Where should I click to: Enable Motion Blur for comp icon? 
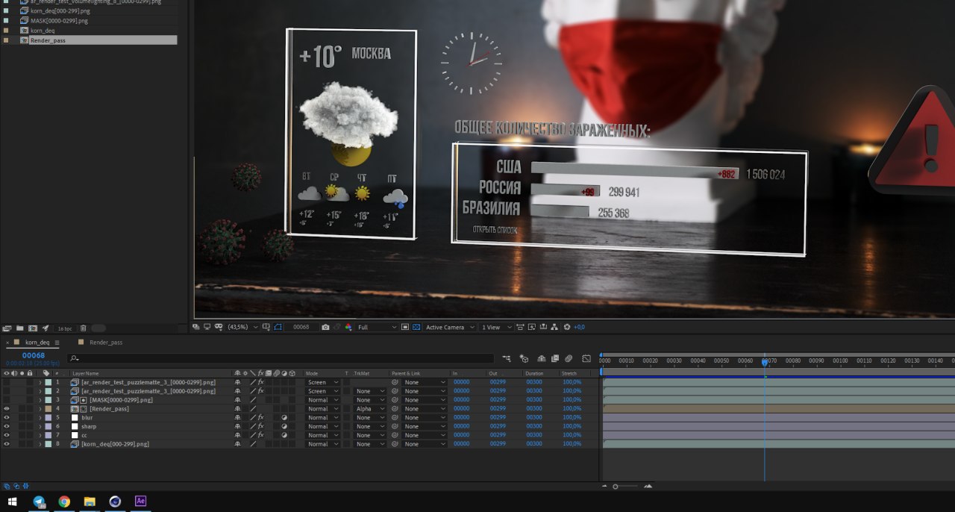[569, 359]
